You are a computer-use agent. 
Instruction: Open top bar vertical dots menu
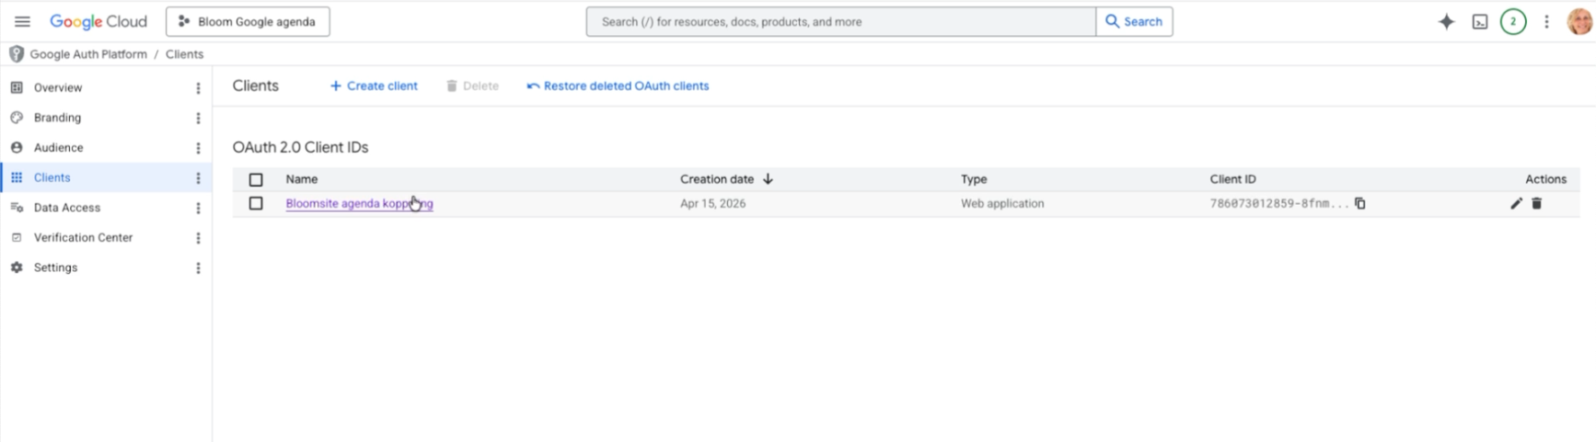[x=1546, y=22]
